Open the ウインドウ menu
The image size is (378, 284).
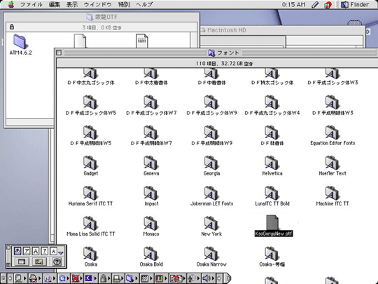click(x=97, y=4)
